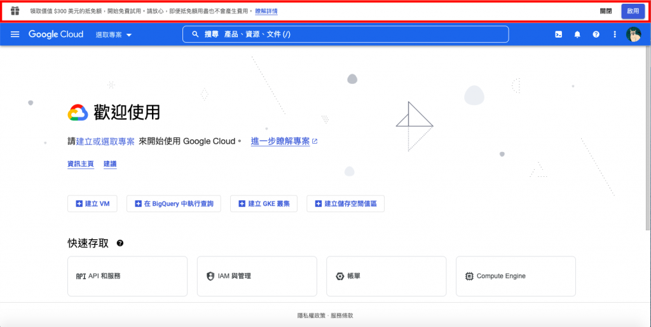This screenshot has height=327, width=651.
Task: Open the Compute Engine quick access card
Action: coord(516,276)
